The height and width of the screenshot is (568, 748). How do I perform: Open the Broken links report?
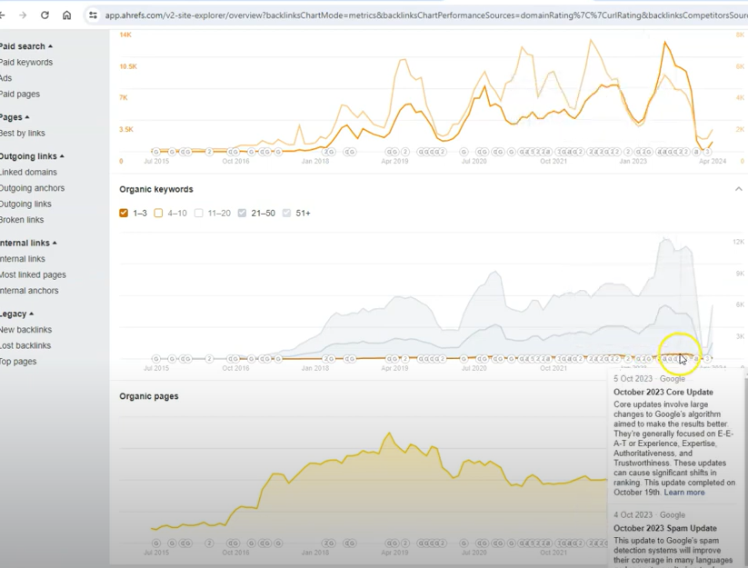click(22, 220)
